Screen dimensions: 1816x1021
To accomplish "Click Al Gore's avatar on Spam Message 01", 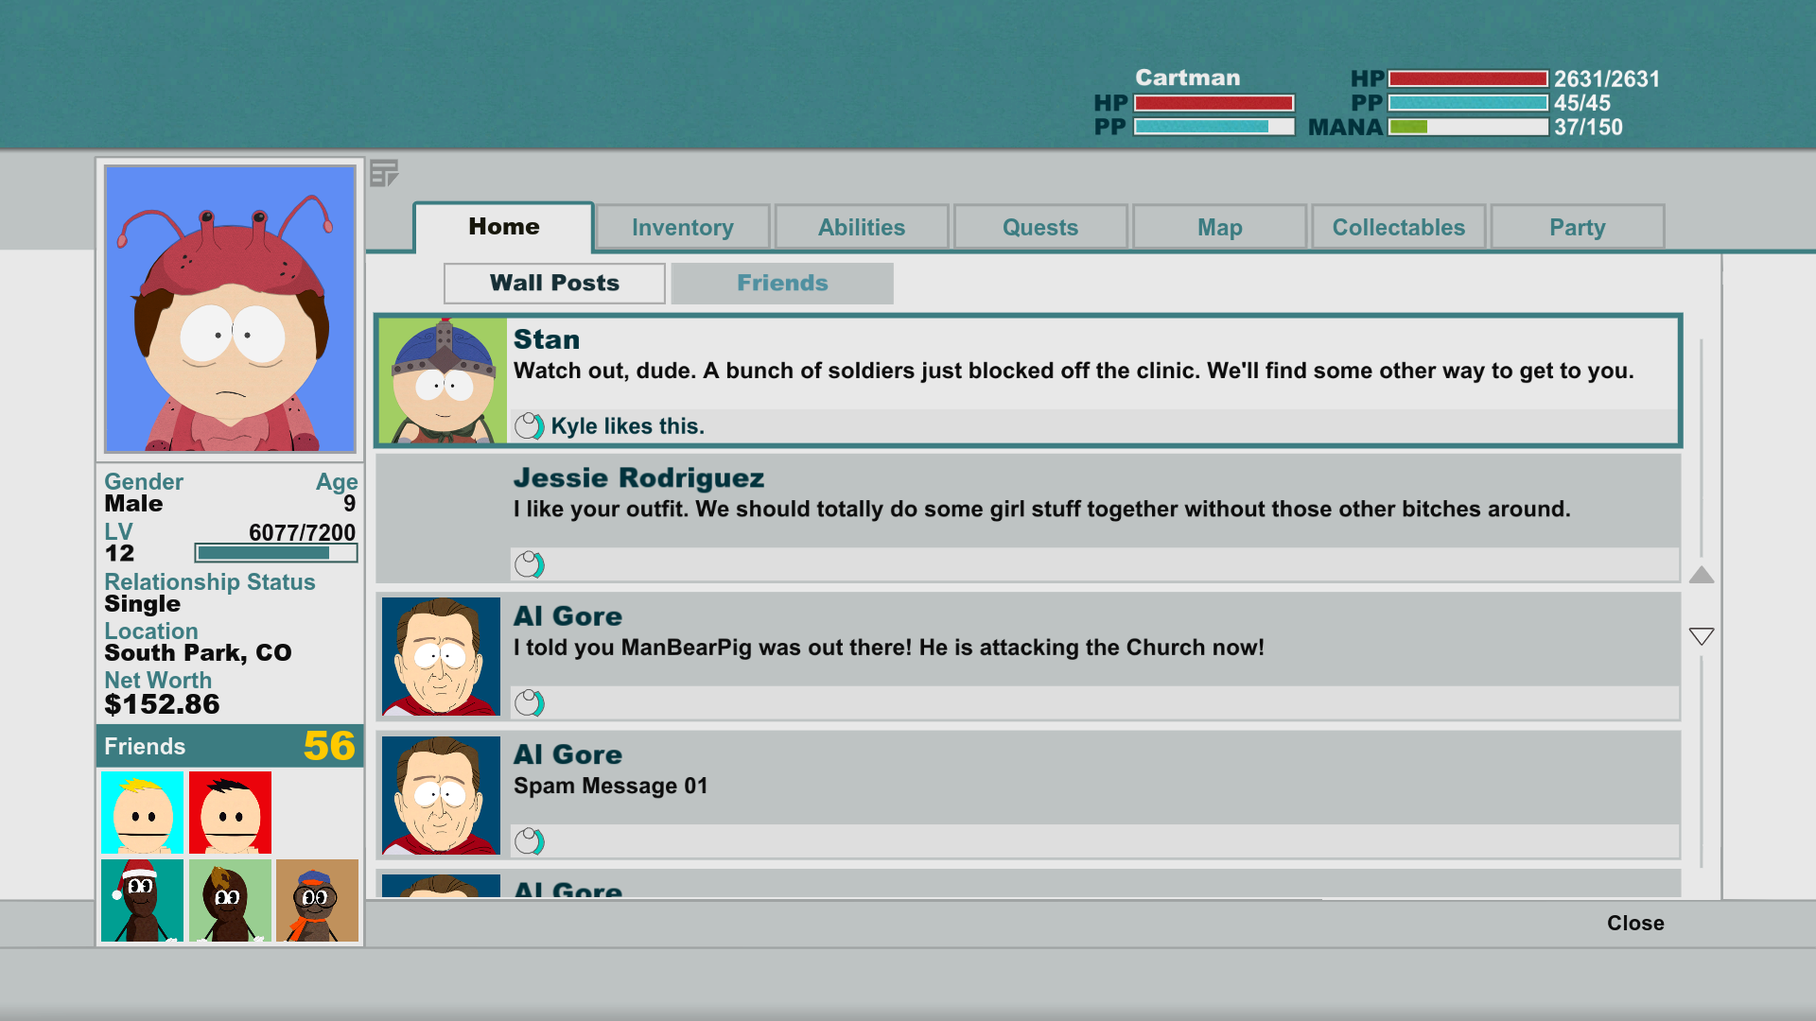I will point(441,795).
